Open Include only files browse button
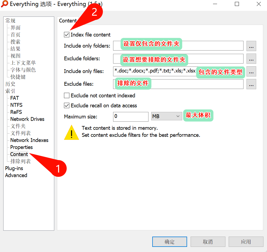 tap(251, 71)
